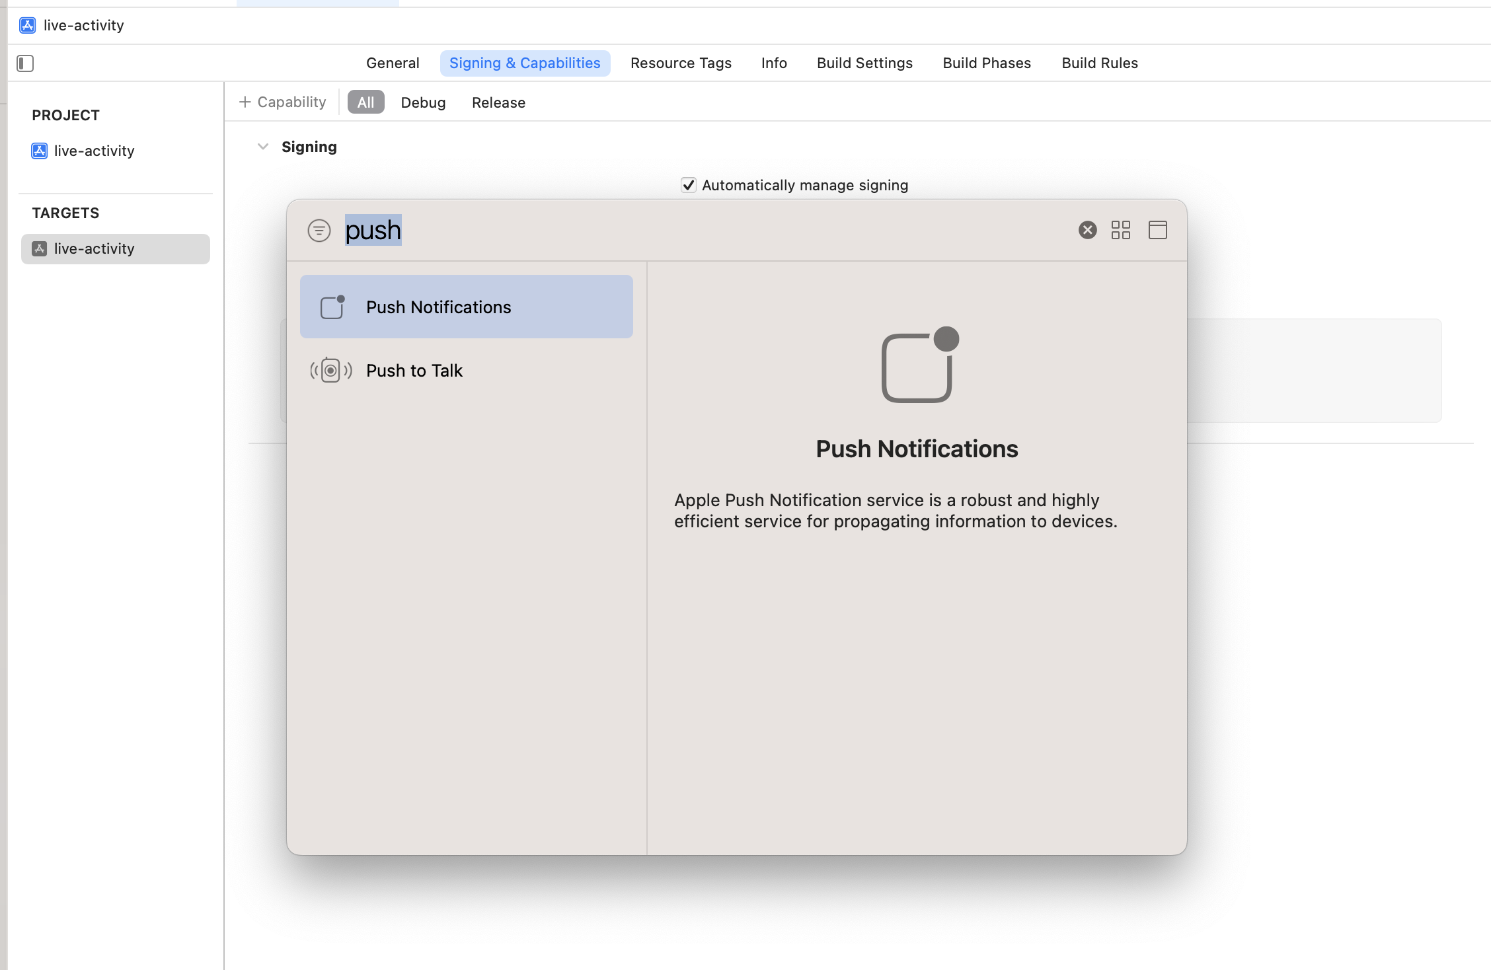The height and width of the screenshot is (970, 1491).
Task: Collapse the Signing section chevron
Action: click(x=263, y=147)
